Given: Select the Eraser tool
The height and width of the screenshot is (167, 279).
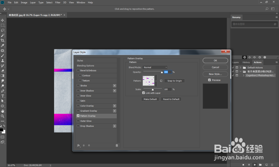Looking at the screenshot, I should click(x=3, y=71).
